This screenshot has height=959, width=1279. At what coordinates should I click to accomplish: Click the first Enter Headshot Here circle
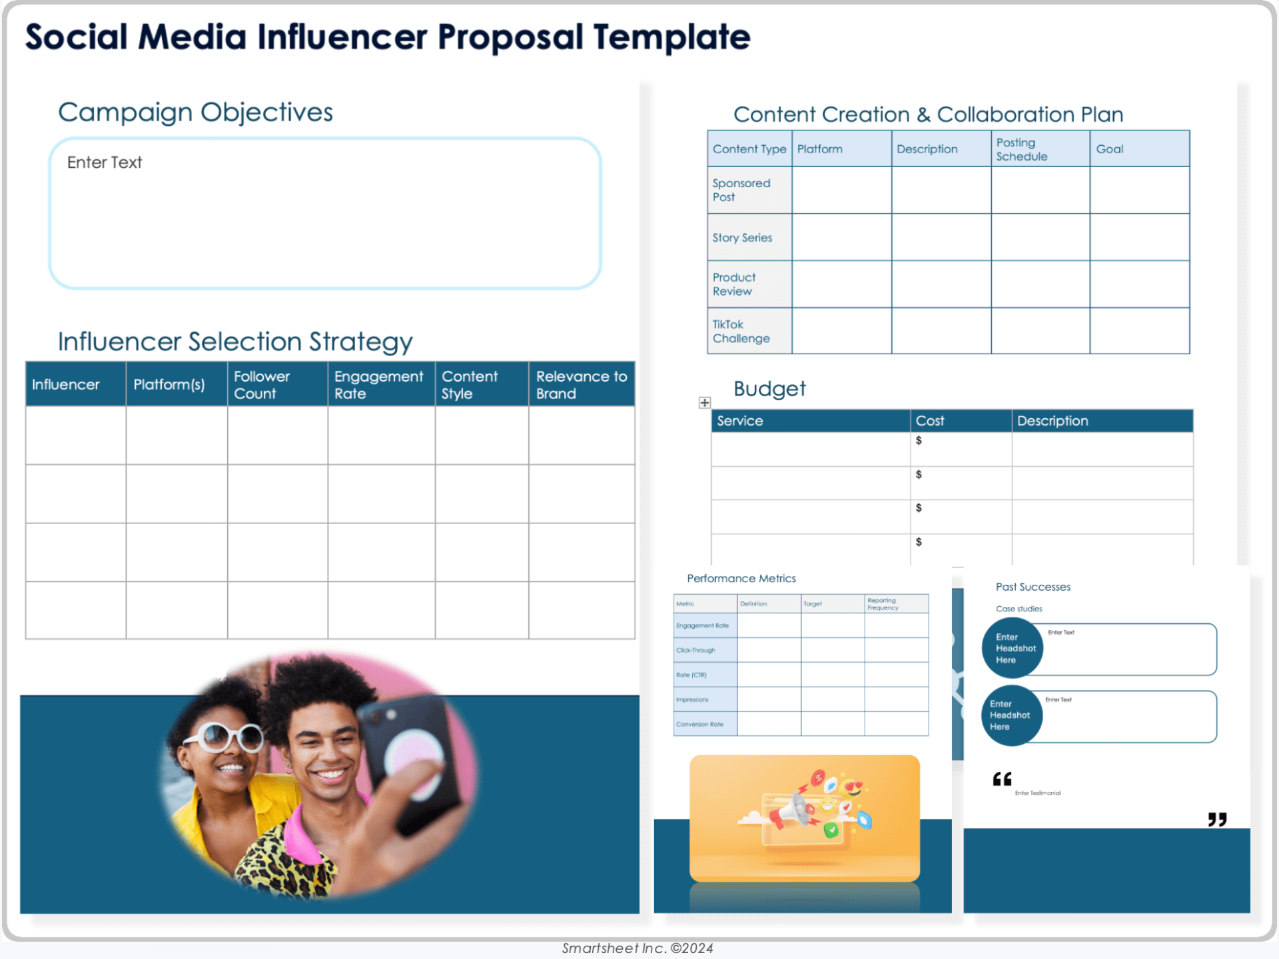click(x=1013, y=648)
